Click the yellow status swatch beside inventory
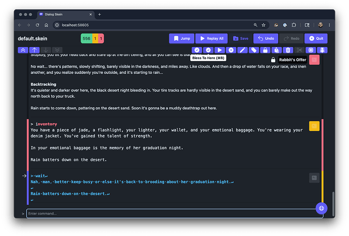The height and width of the screenshot is (236, 349). pyautogui.click(x=314, y=126)
